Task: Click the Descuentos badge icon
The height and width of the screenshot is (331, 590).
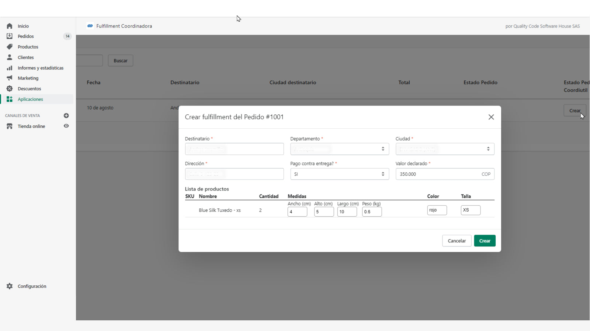Action: tap(10, 89)
